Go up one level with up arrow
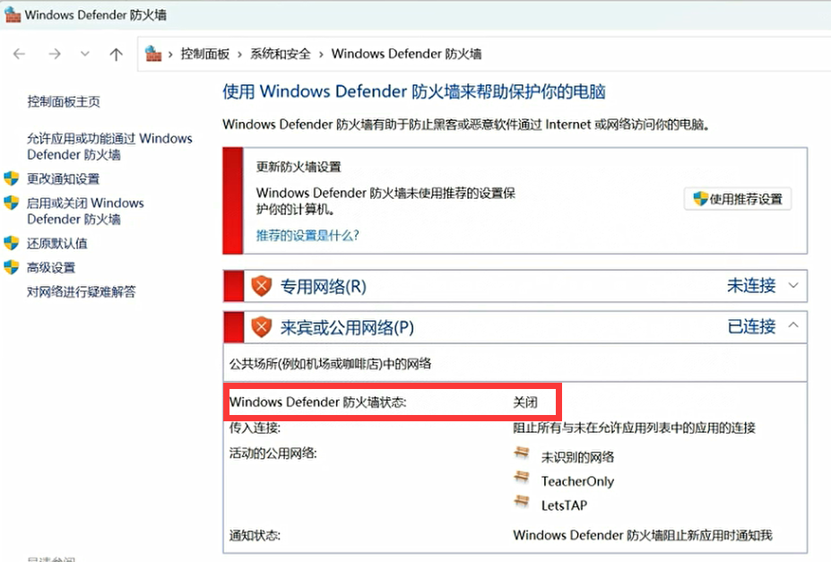Screen dimensions: 831x562 (116, 54)
